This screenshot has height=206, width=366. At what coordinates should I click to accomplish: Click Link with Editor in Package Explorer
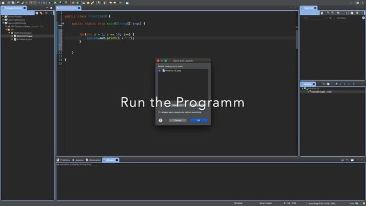41,13
